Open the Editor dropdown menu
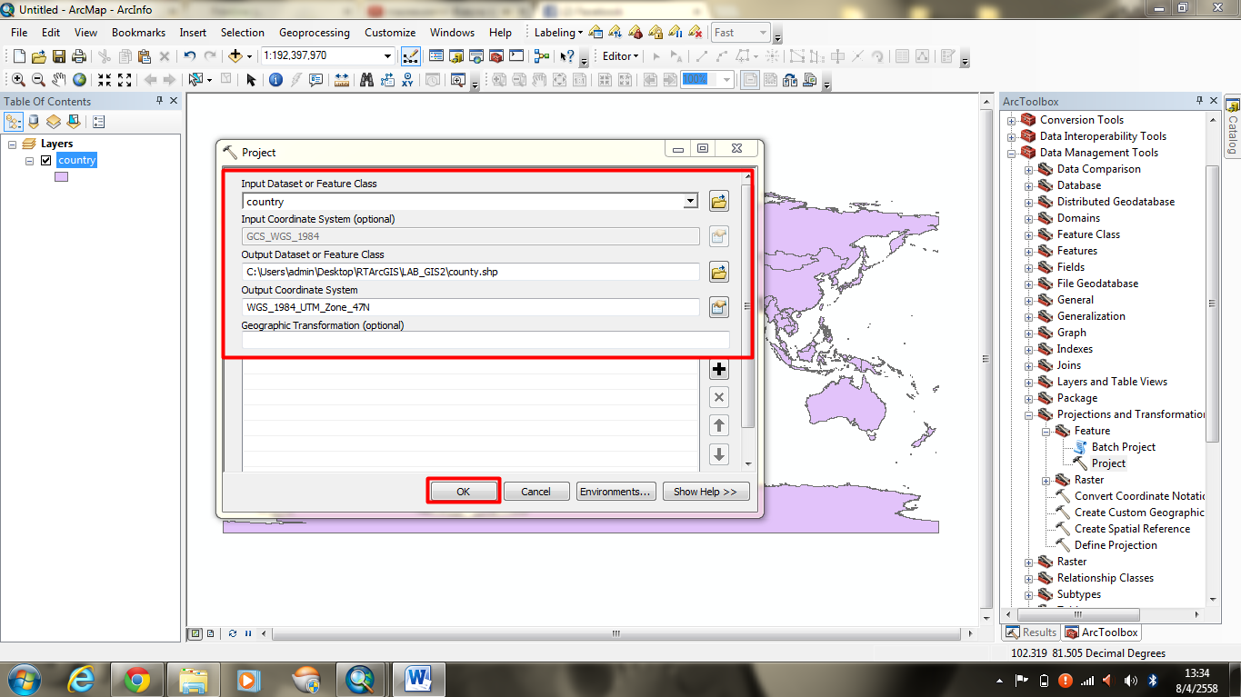The height and width of the screenshot is (697, 1241). [620, 56]
